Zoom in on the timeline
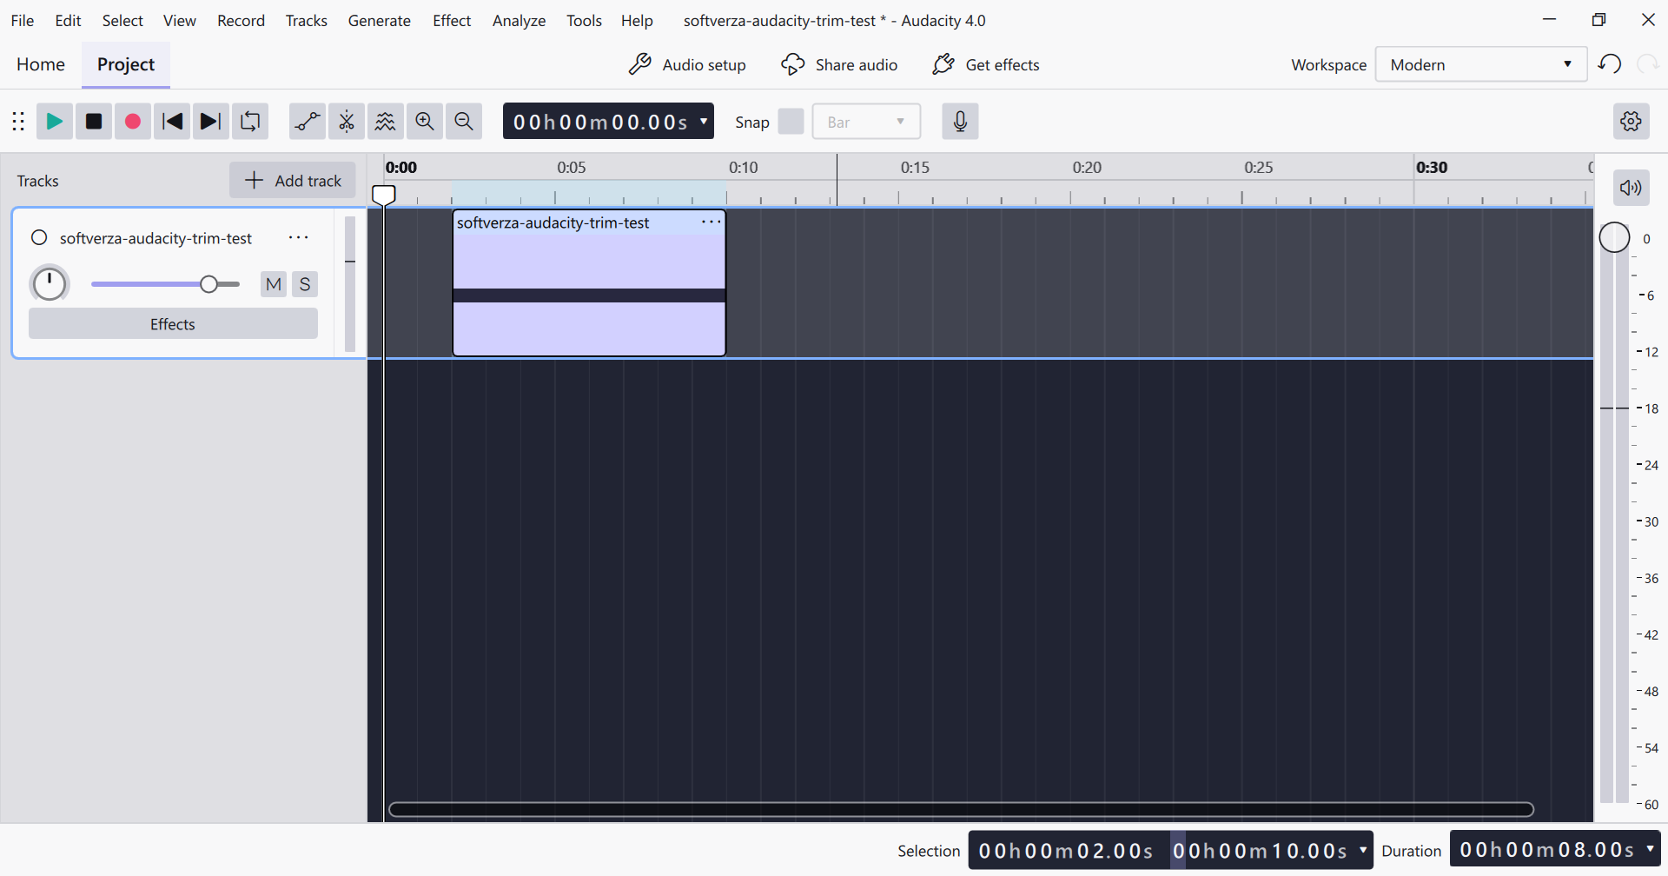This screenshot has height=876, width=1668. pyautogui.click(x=425, y=122)
